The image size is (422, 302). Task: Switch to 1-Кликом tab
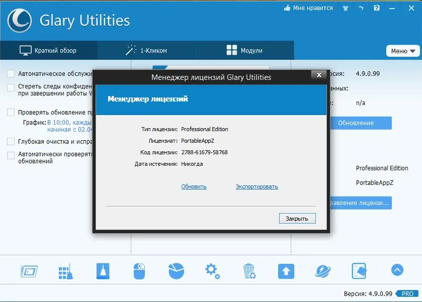point(147,50)
